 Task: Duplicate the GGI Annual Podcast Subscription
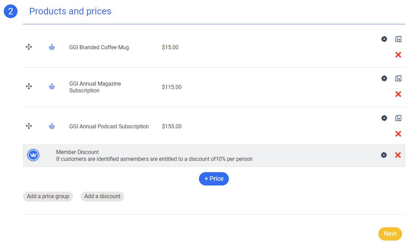pos(398,118)
